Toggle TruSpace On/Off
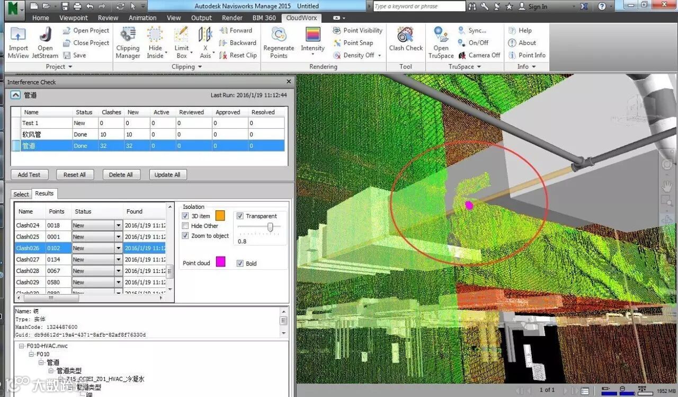The height and width of the screenshot is (397, 678). (473, 43)
